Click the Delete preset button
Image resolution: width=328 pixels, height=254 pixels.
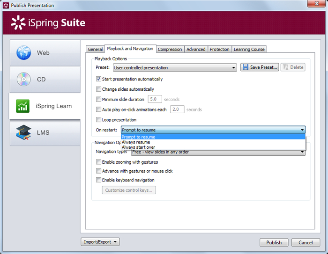293,67
